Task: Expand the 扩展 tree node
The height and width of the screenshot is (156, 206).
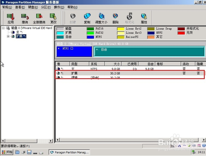Action: [x=8, y=36]
